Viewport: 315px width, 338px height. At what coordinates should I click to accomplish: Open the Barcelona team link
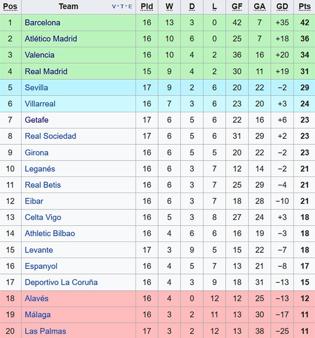point(43,23)
